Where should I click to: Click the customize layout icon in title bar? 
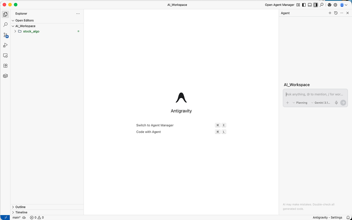(298, 5)
